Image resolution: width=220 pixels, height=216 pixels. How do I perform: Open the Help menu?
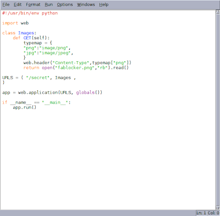[x=104, y=4]
